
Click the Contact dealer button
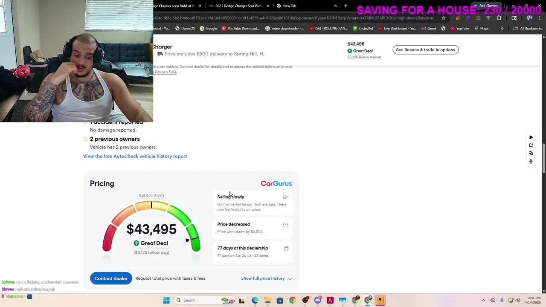(x=111, y=278)
